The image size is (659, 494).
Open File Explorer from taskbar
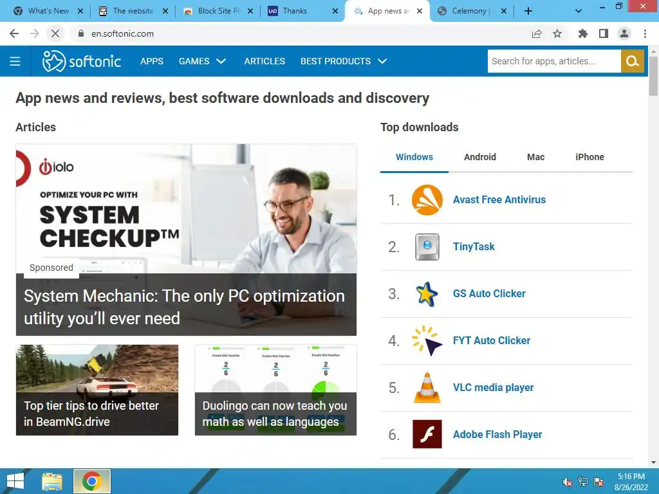point(52,481)
